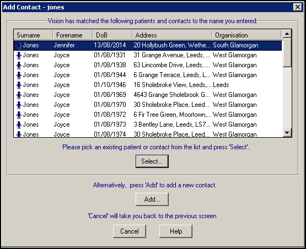Click the Select... button
Image resolution: width=306 pixels, height=249 pixels.
(152, 161)
